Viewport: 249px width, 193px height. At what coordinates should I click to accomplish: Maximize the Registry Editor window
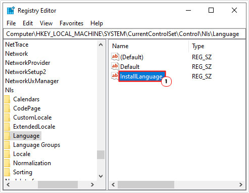(x=211, y=11)
